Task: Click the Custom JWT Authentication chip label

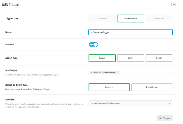Action: (x=103, y=73)
